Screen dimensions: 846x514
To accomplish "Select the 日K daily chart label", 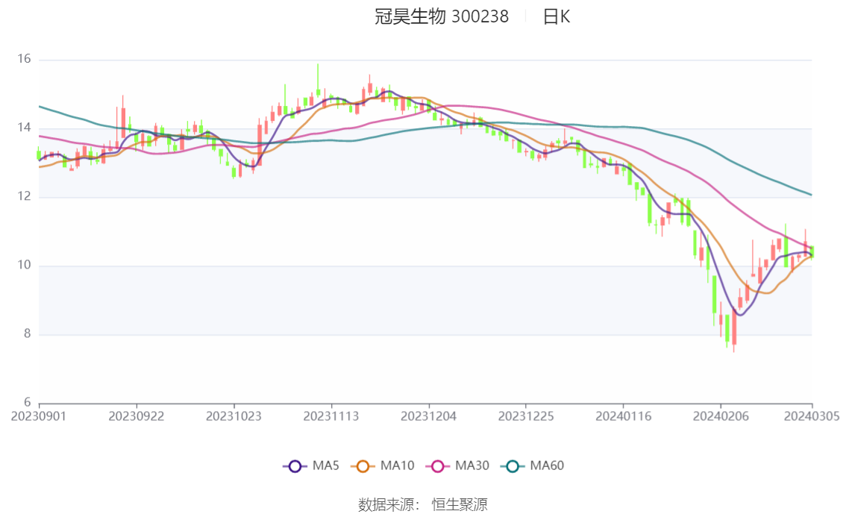I will [x=556, y=17].
